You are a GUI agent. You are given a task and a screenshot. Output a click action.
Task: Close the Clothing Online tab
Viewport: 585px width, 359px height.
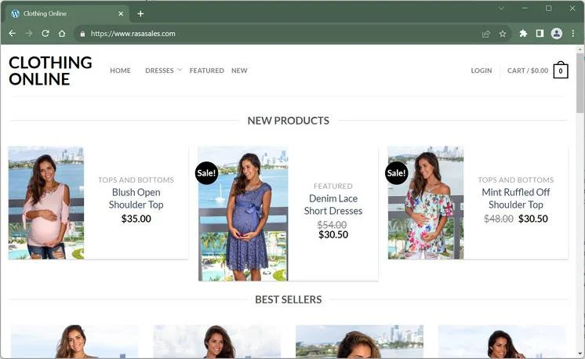pyautogui.click(x=121, y=14)
